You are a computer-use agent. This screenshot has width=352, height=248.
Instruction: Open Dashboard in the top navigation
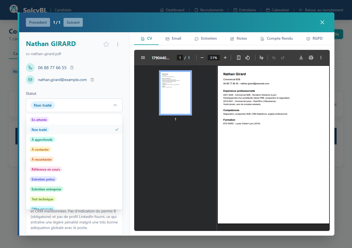[172, 10]
